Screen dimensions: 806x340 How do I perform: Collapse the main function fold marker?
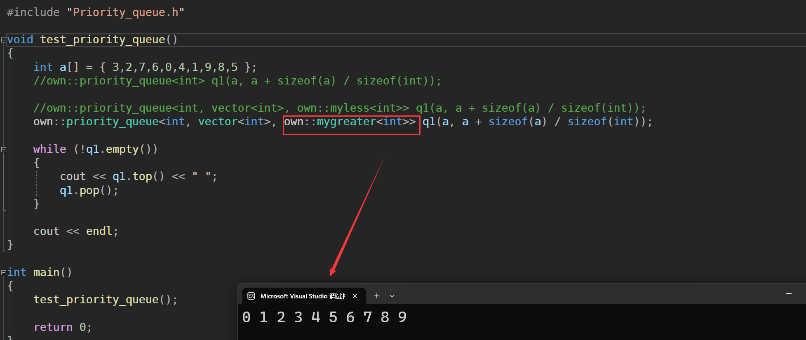click(4, 273)
